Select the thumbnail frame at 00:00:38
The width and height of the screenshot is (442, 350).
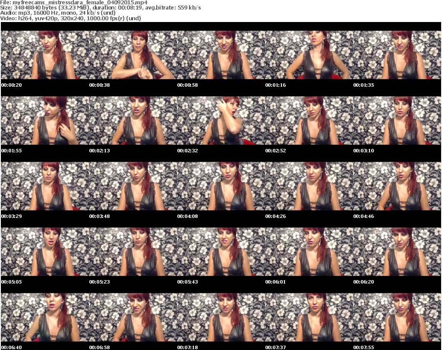(x=133, y=55)
